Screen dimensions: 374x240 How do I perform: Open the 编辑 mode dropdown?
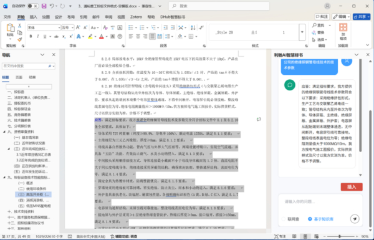[x=341, y=17]
